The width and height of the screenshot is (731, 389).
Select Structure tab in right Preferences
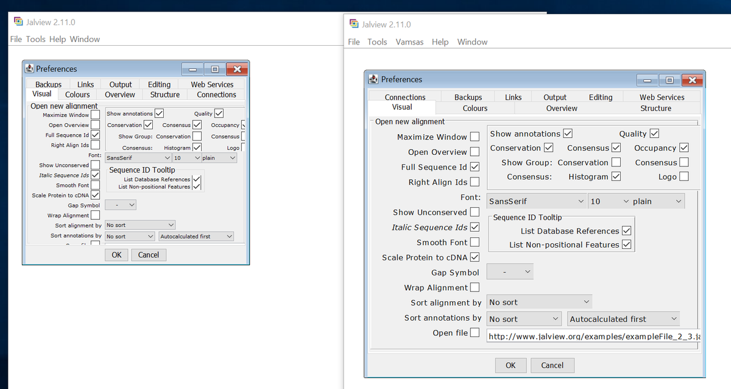655,108
